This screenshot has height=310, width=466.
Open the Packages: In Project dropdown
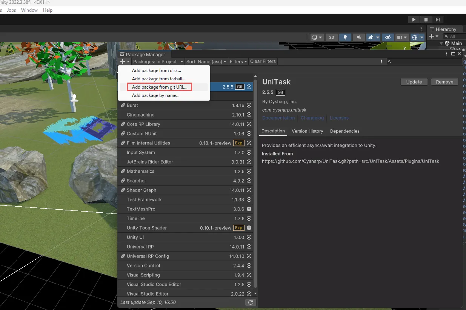[158, 61]
